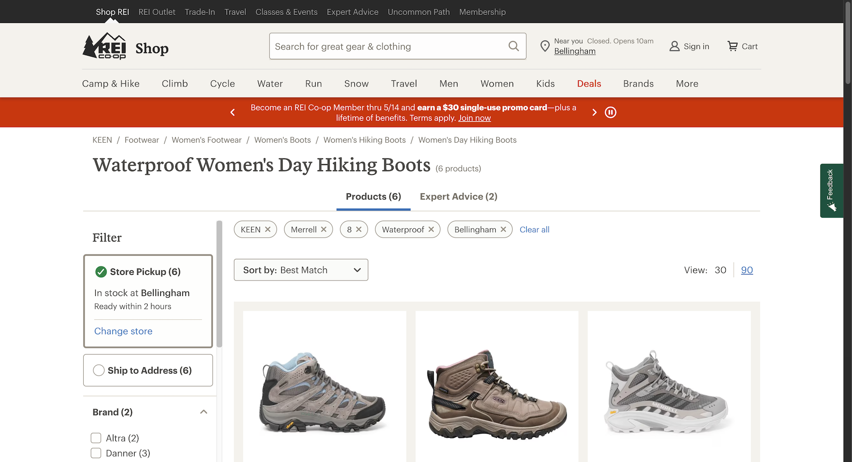Viewport: 852px width, 462px height.
Task: Open Uncommon Path link
Action: point(419,12)
